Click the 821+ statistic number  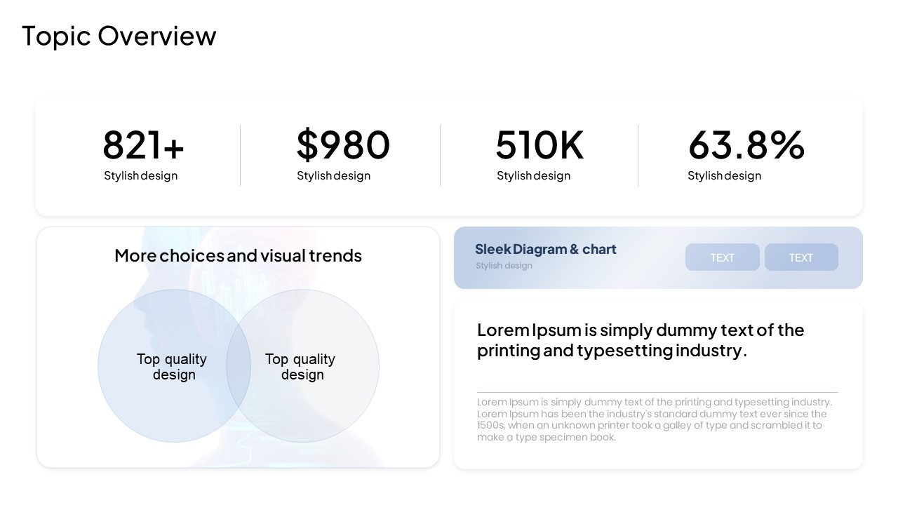[143, 145]
